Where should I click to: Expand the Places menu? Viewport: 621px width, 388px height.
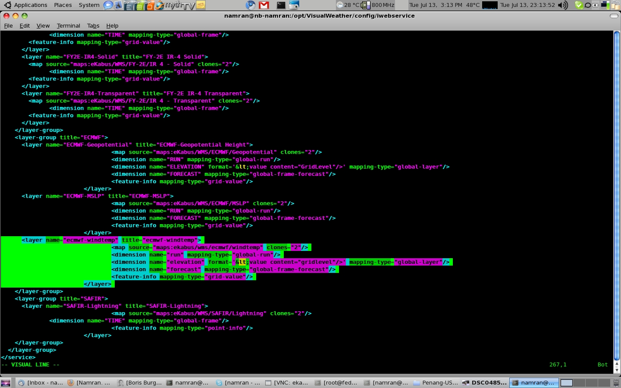(63, 5)
